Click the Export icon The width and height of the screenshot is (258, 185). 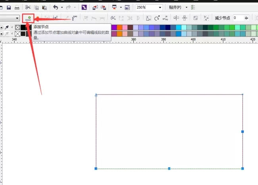(x=104, y=8)
